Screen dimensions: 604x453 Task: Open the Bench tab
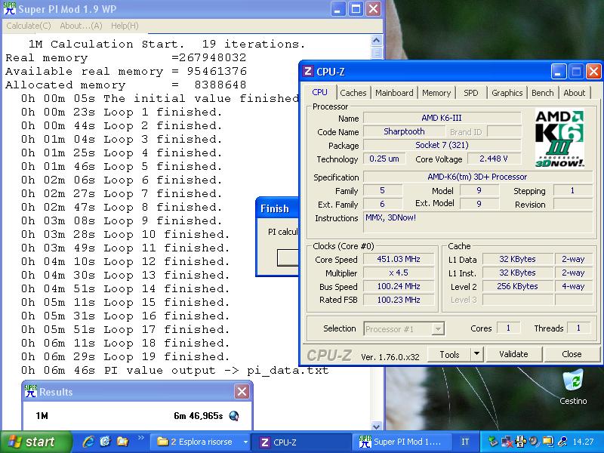[542, 93]
